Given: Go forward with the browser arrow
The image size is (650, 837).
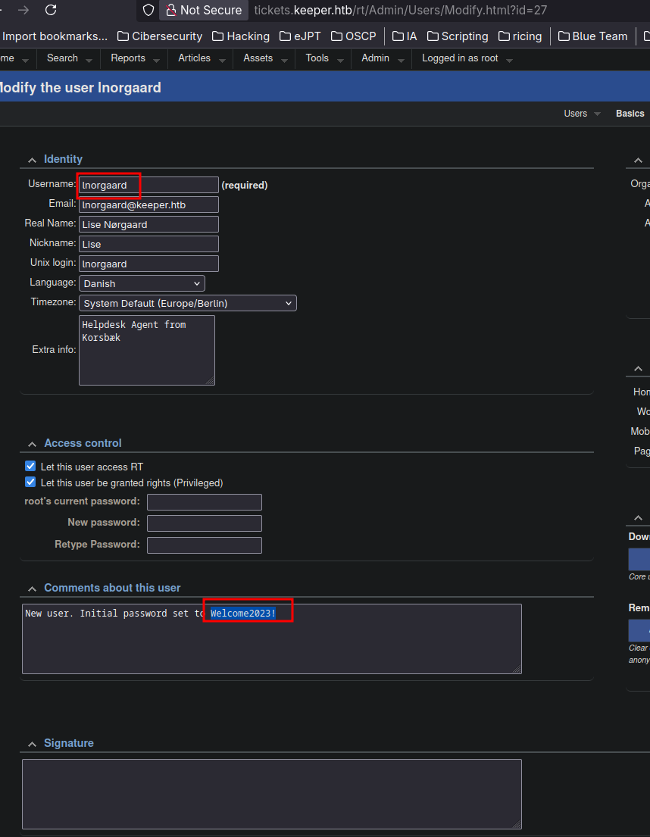Looking at the screenshot, I should (23, 10).
